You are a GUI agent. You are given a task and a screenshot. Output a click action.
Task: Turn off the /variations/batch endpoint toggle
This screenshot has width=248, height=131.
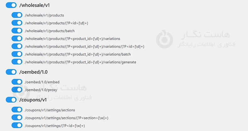click(17, 54)
